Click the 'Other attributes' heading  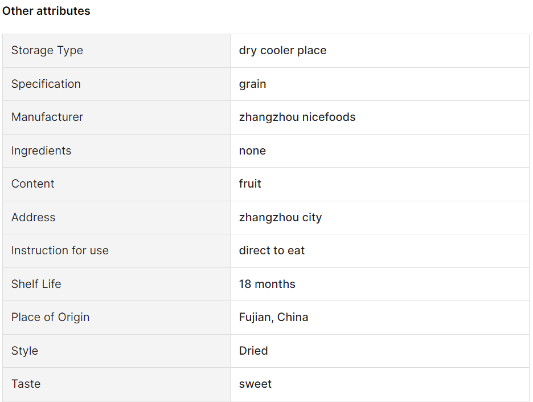tap(46, 11)
